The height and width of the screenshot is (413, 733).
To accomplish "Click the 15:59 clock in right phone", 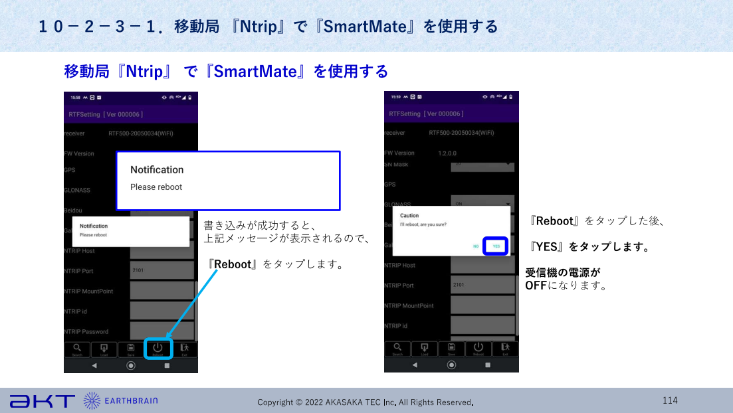I will click(396, 97).
